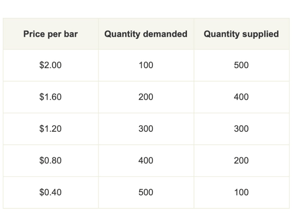Image resolution: width=298 pixels, height=215 pixels.
Task: Click the Quantity supplied column header
Action: 241,34
